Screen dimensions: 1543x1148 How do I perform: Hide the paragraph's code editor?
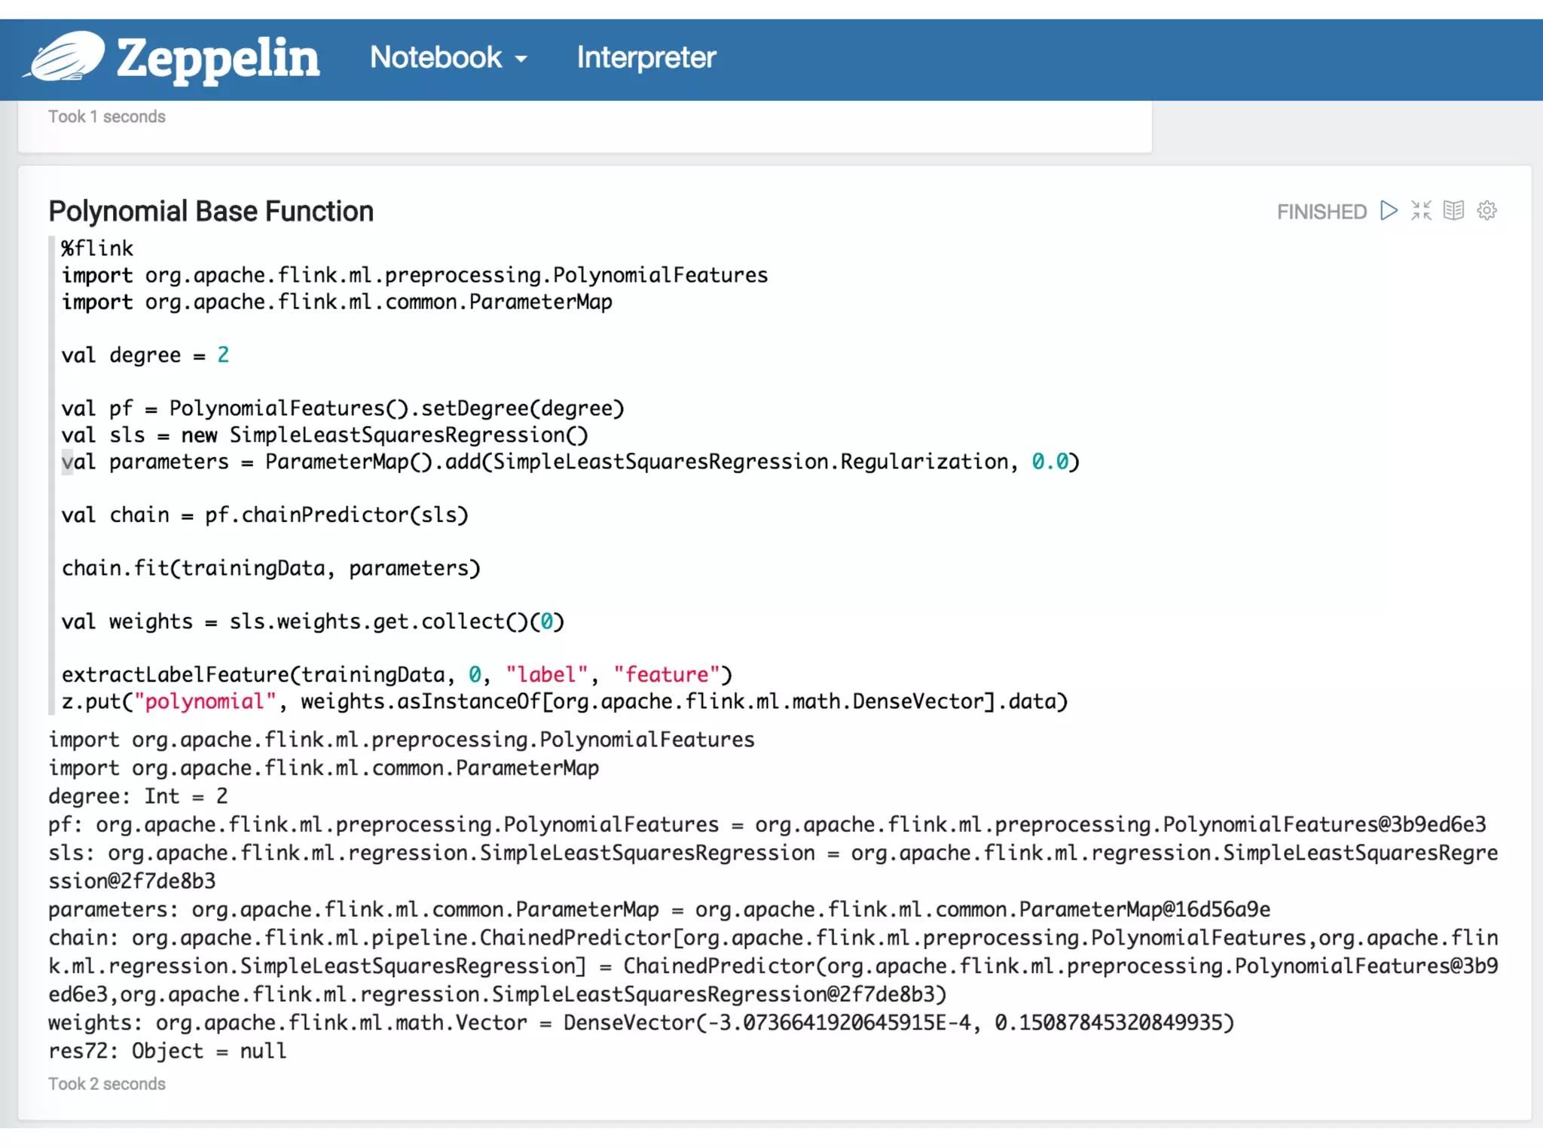tap(1421, 210)
